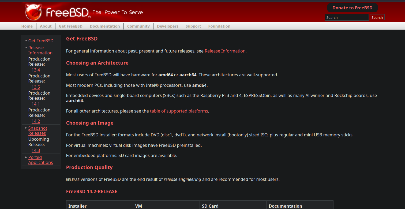Open the Community menu

click(138, 26)
